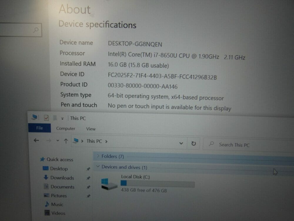Collapse the Devices and drives (1) group
The image size is (294, 221).
tap(98, 166)
